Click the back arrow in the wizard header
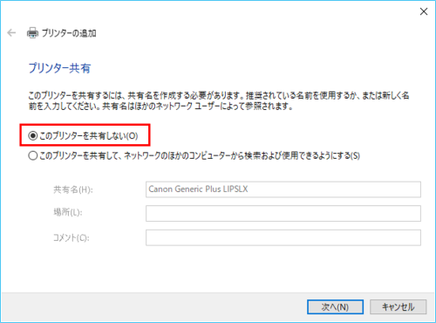 (x=11, y=33)
